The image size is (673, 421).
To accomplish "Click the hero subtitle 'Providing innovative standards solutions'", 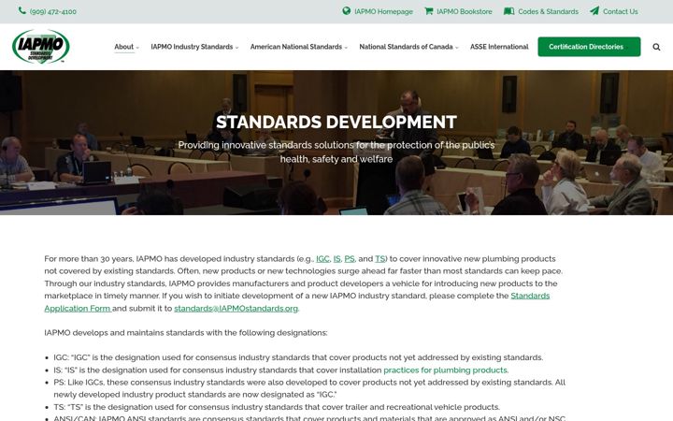I will pos(336,152).
